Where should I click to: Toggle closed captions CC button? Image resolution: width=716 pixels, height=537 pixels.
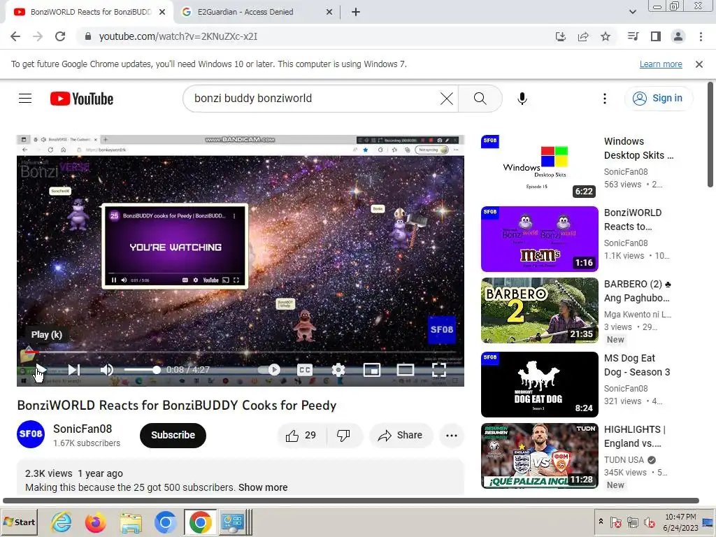[305, 370]
